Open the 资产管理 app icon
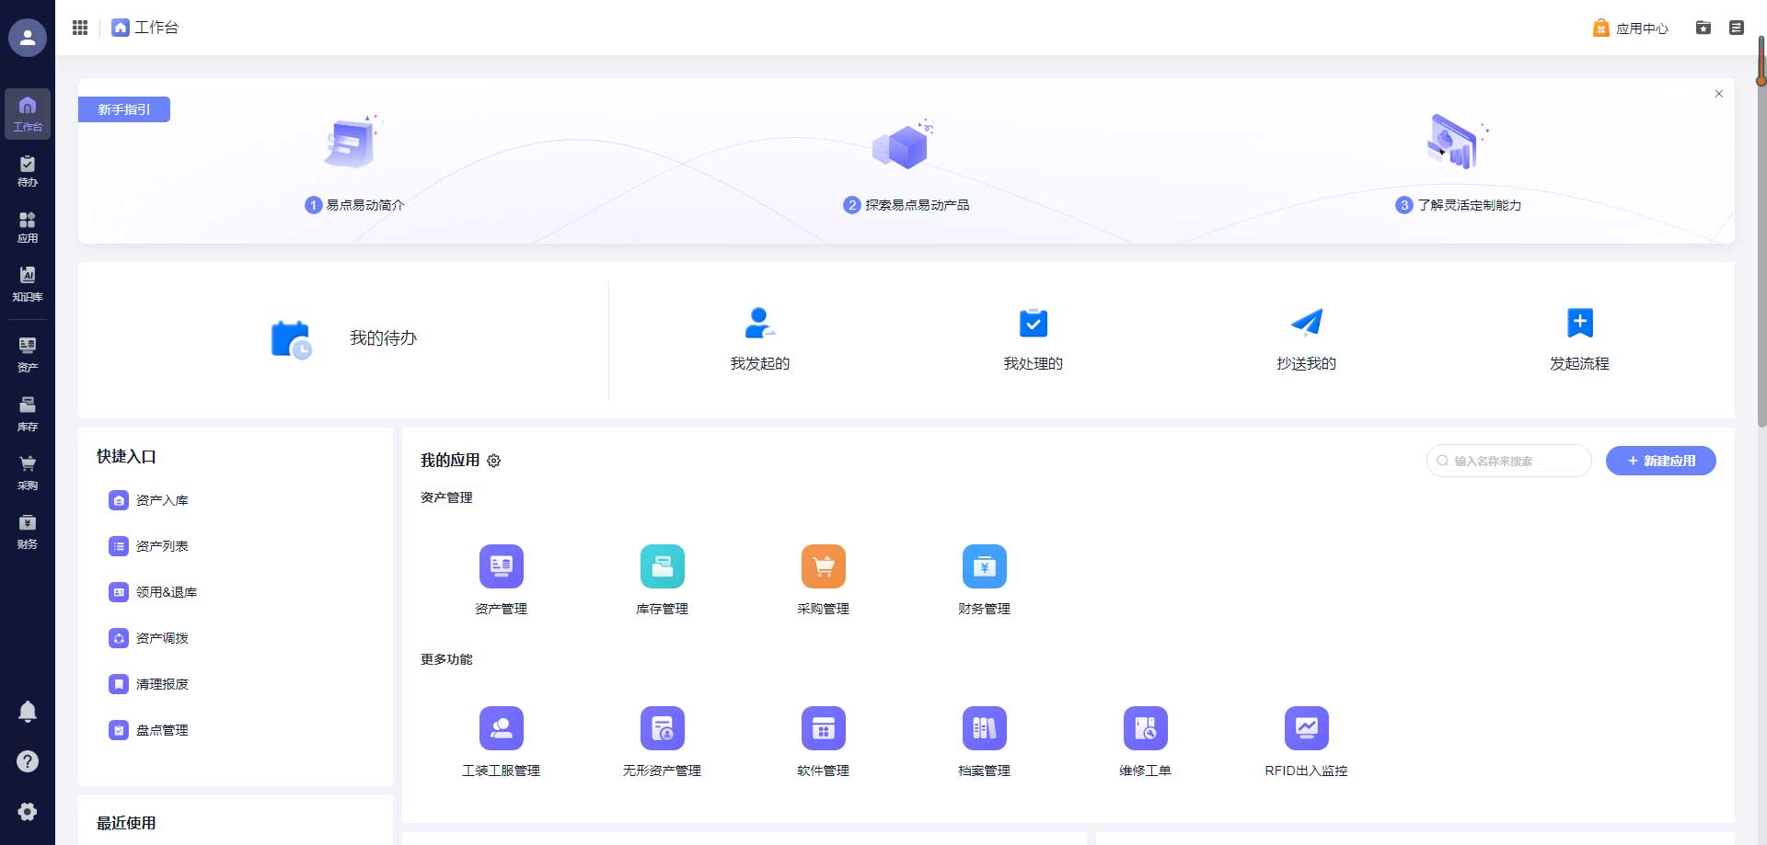 501,566
